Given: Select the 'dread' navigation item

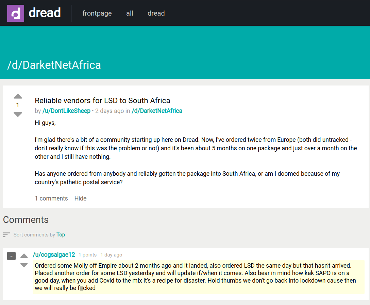Looking at the screenshot, I should 156,13.
